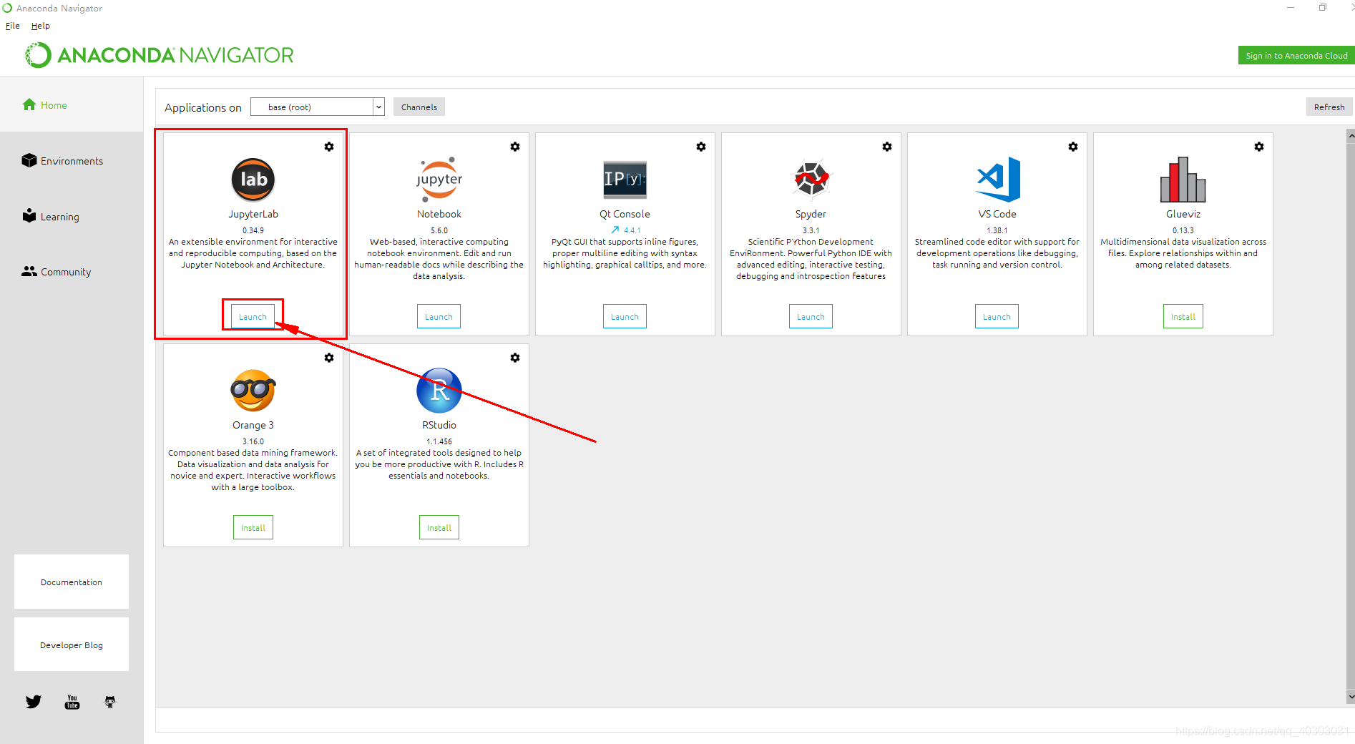Open the Learning section
Screen dimensions: 1355x744
[51, 216]
